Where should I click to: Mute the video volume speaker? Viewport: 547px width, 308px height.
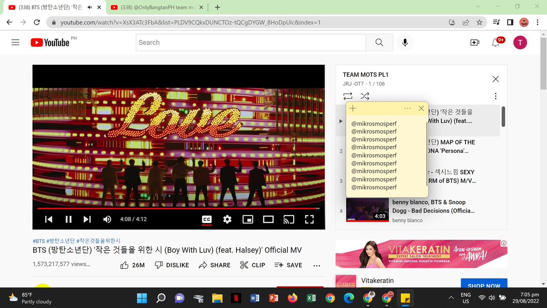point(107,219)
